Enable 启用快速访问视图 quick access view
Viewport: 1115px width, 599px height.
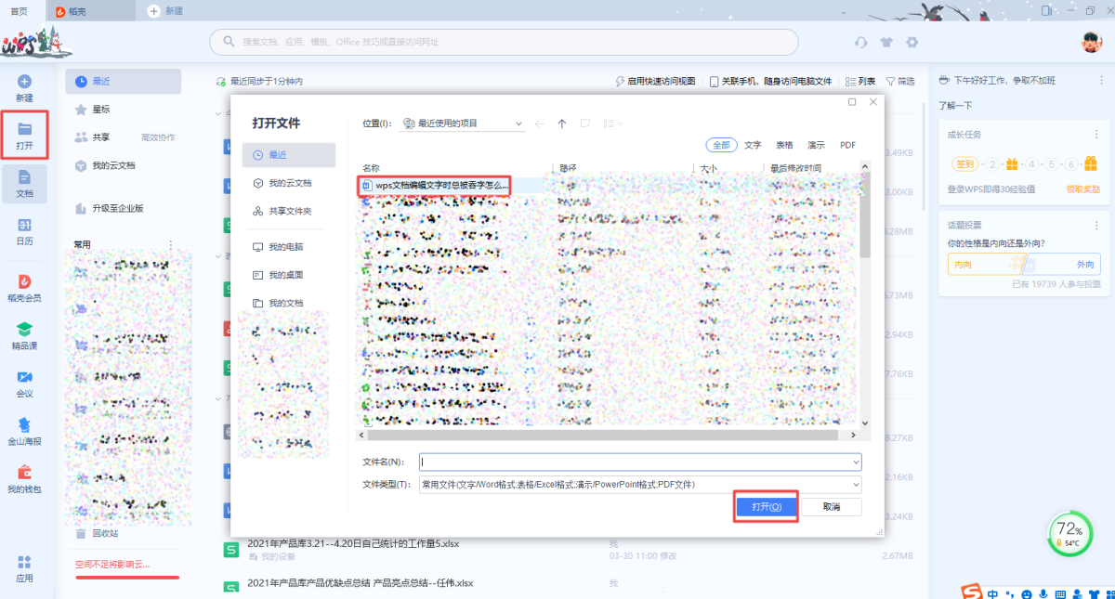(655, 82)
